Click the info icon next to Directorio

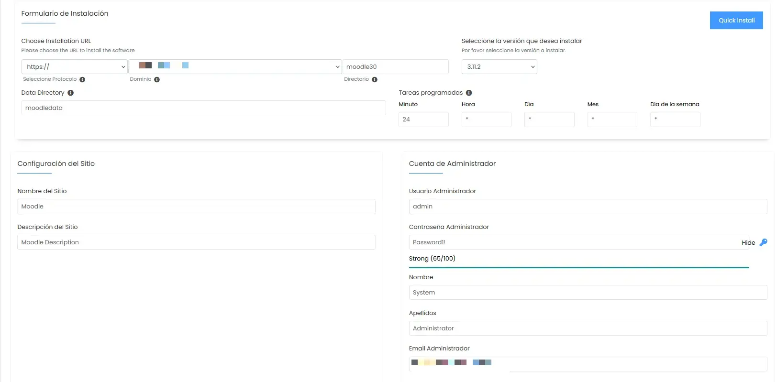(375, 79)
